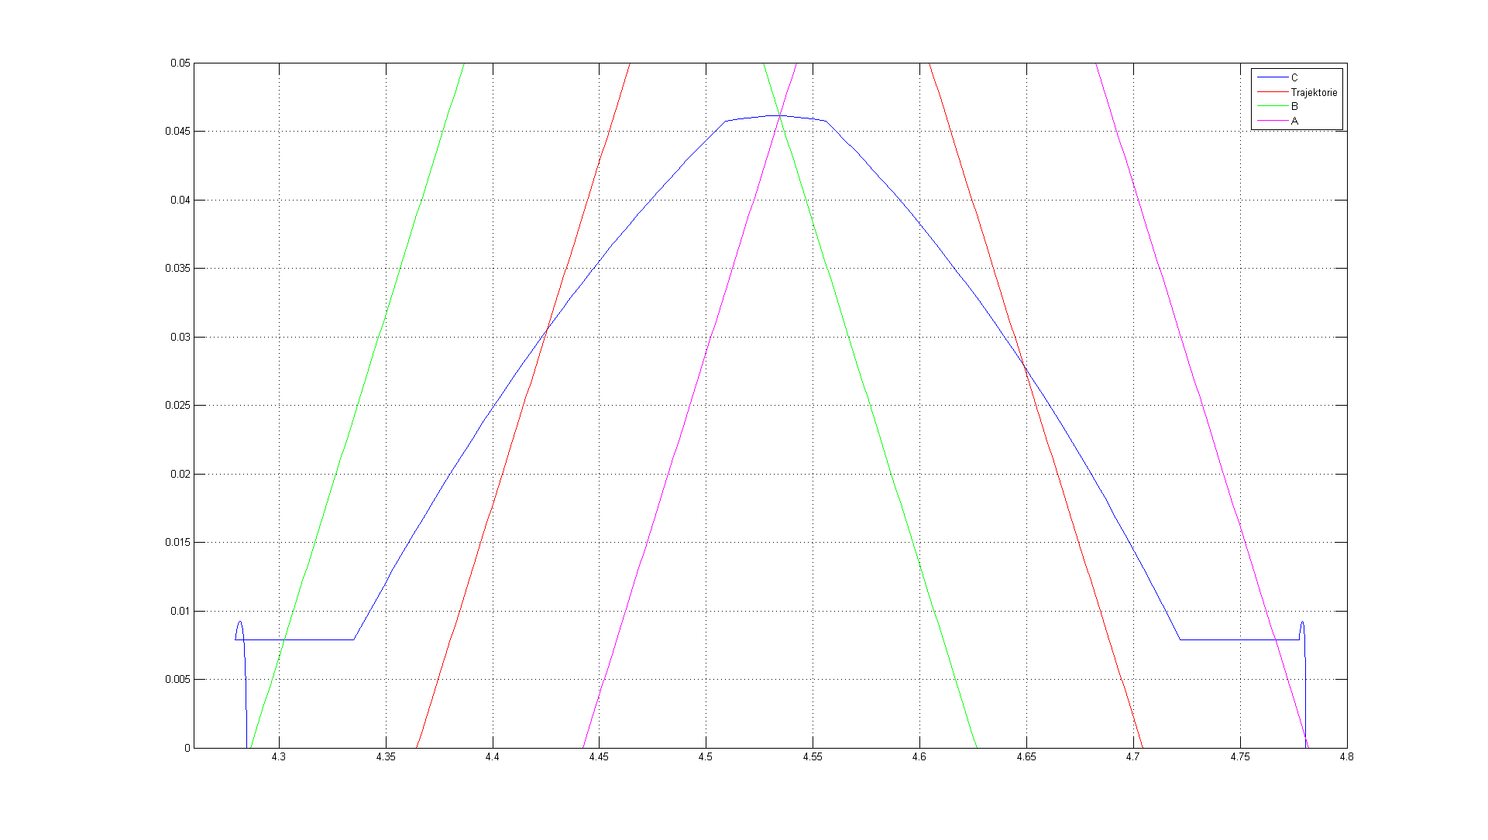Image resolution: width=1488 pixels, height=840 pixels.
Task: Select the 'A' legend label
Action: [x=1294, y=121]
